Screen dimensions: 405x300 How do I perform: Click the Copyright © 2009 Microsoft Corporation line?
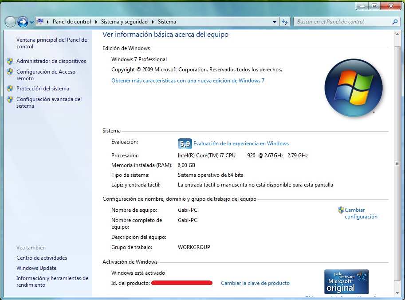click(x=197, y=70)
